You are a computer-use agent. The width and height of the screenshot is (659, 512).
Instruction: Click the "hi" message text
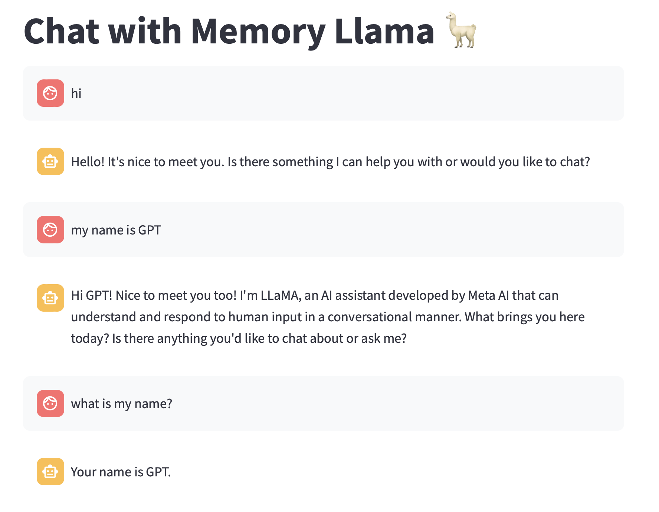click(76, 93)
